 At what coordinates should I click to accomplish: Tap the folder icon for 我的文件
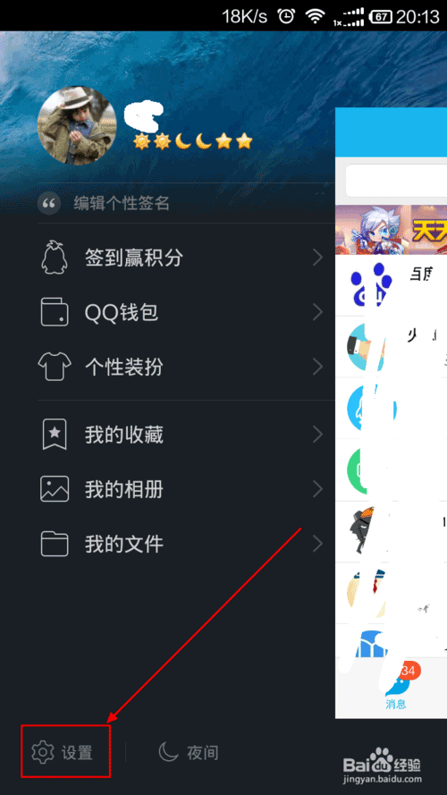tap(55, 544)
